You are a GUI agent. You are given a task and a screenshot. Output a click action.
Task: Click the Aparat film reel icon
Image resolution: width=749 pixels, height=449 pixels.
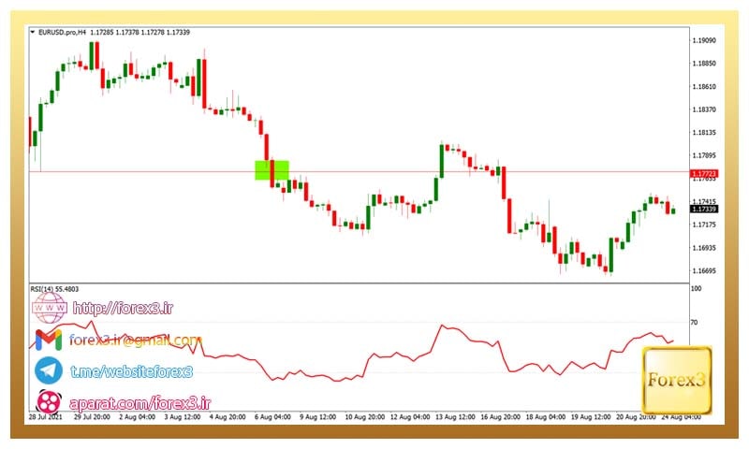pos(49,402)
